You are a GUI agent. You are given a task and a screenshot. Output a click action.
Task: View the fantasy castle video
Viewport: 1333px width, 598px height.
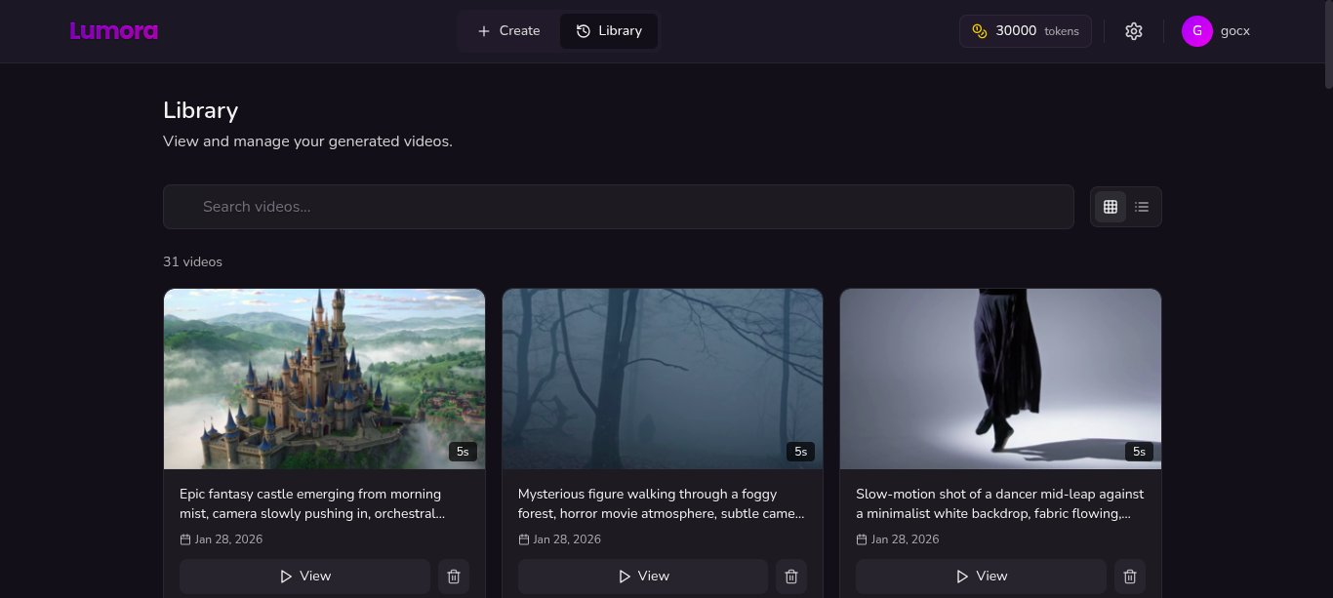tap(304, 577)
